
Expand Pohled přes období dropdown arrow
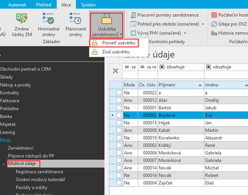click(x=203, y=24)
